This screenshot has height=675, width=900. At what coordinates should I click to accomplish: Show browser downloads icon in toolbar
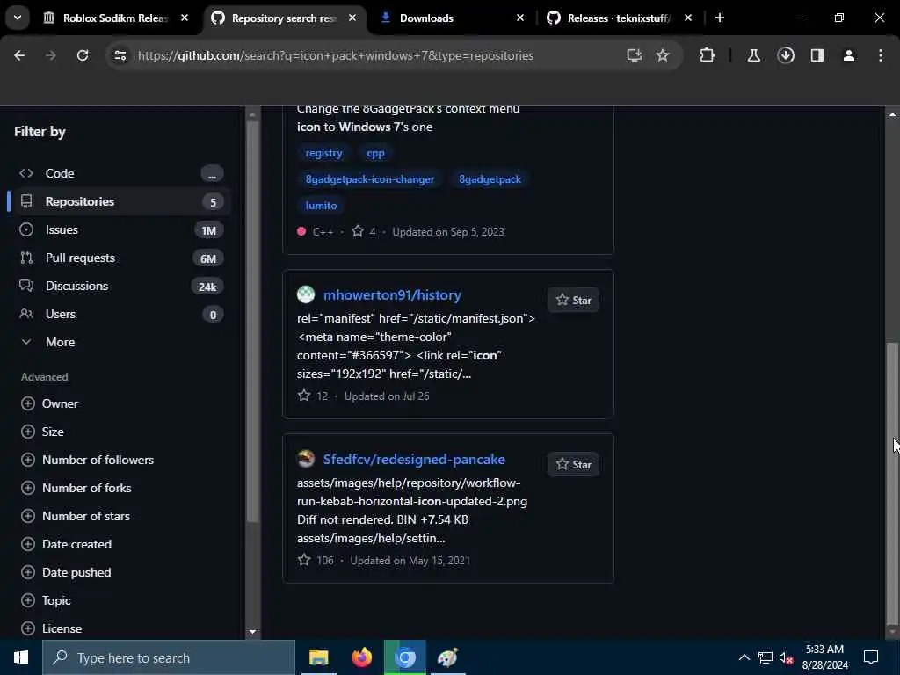pyautogui.click(x=785, y=55)
